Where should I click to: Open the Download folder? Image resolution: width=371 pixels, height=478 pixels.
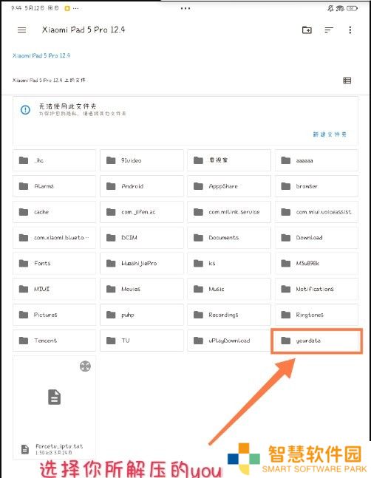click(x=316, y=237)
